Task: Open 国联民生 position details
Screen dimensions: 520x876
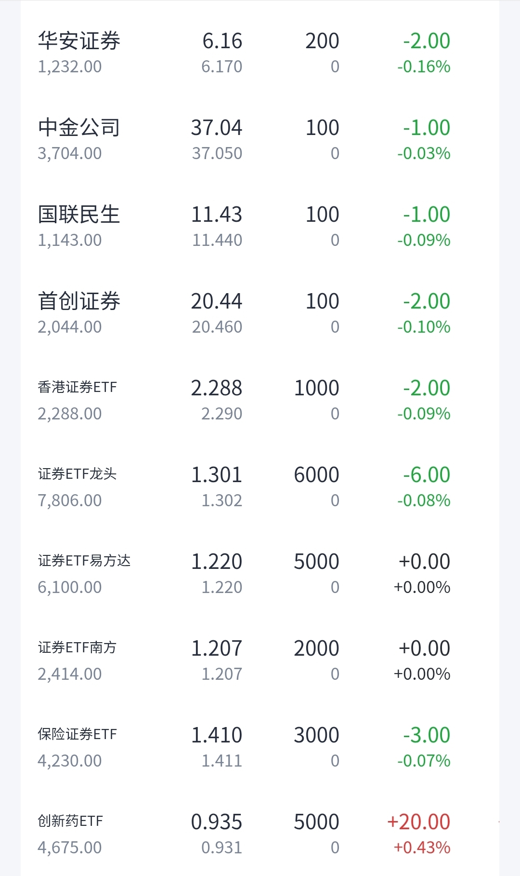Action: [x=260, y=227]
